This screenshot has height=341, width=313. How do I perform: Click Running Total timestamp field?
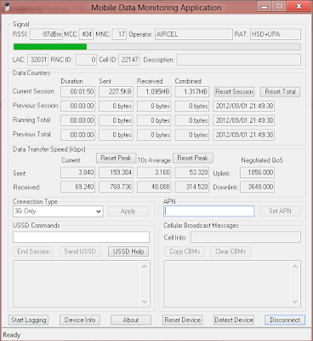point(243,120)
